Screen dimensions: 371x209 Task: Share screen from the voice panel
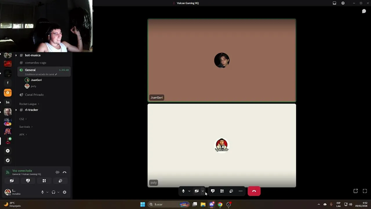(28, 181)
